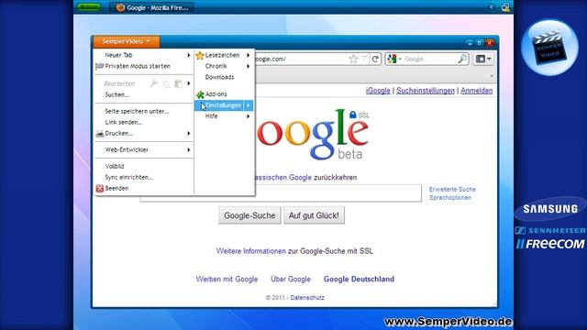Select Google - Mozilla Firefox taskbar tab

pyautogui.click(x=152, y=7)
